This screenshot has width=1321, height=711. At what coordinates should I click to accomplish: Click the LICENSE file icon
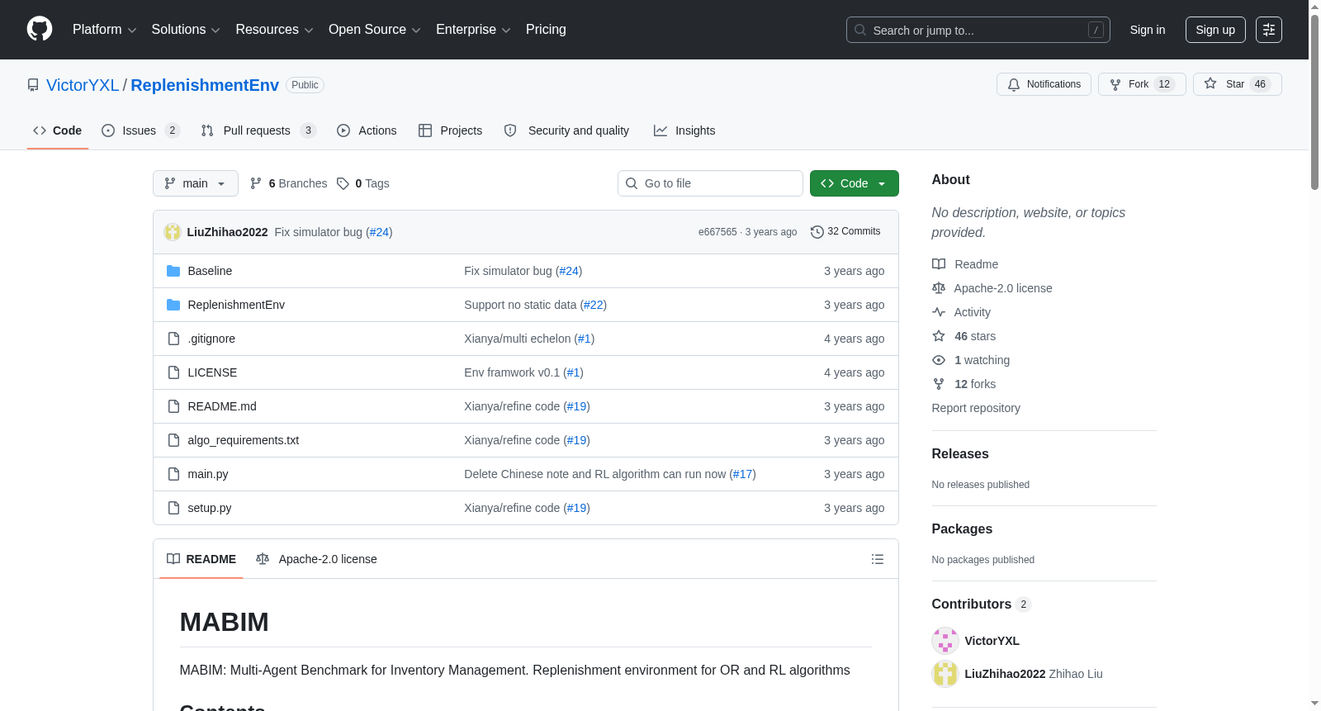pyautogui.click(x=173, y=372)
